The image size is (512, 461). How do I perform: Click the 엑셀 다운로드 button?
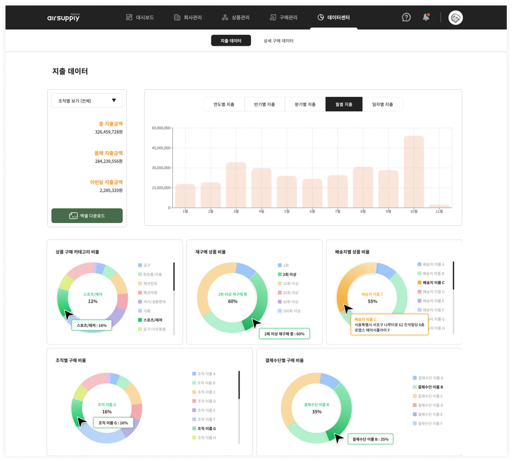(87, 215)
